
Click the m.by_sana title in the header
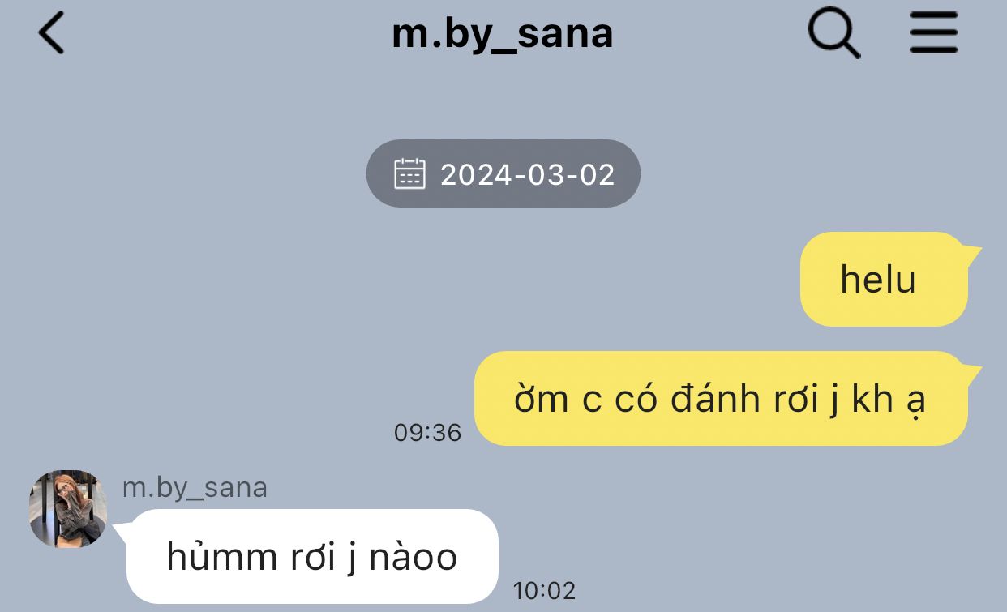[503, 34]
